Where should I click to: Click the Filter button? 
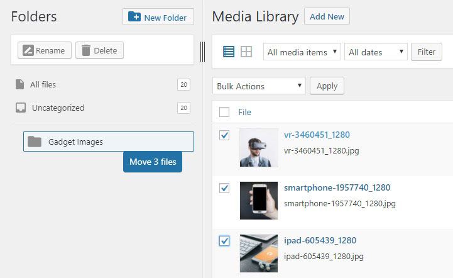427,52
